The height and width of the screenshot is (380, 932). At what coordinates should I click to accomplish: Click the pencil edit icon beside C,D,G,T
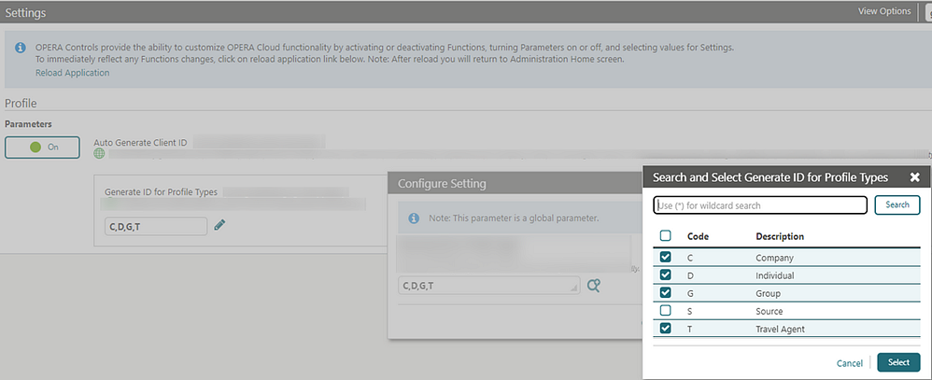[219, 225]
